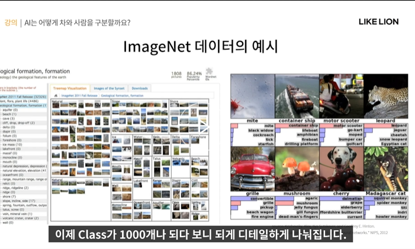Image resolution: width=415 pixels, height=249 pixels.
Task: Click the '86.24% Popularity Percentile' text
Action: coord(194,75)
